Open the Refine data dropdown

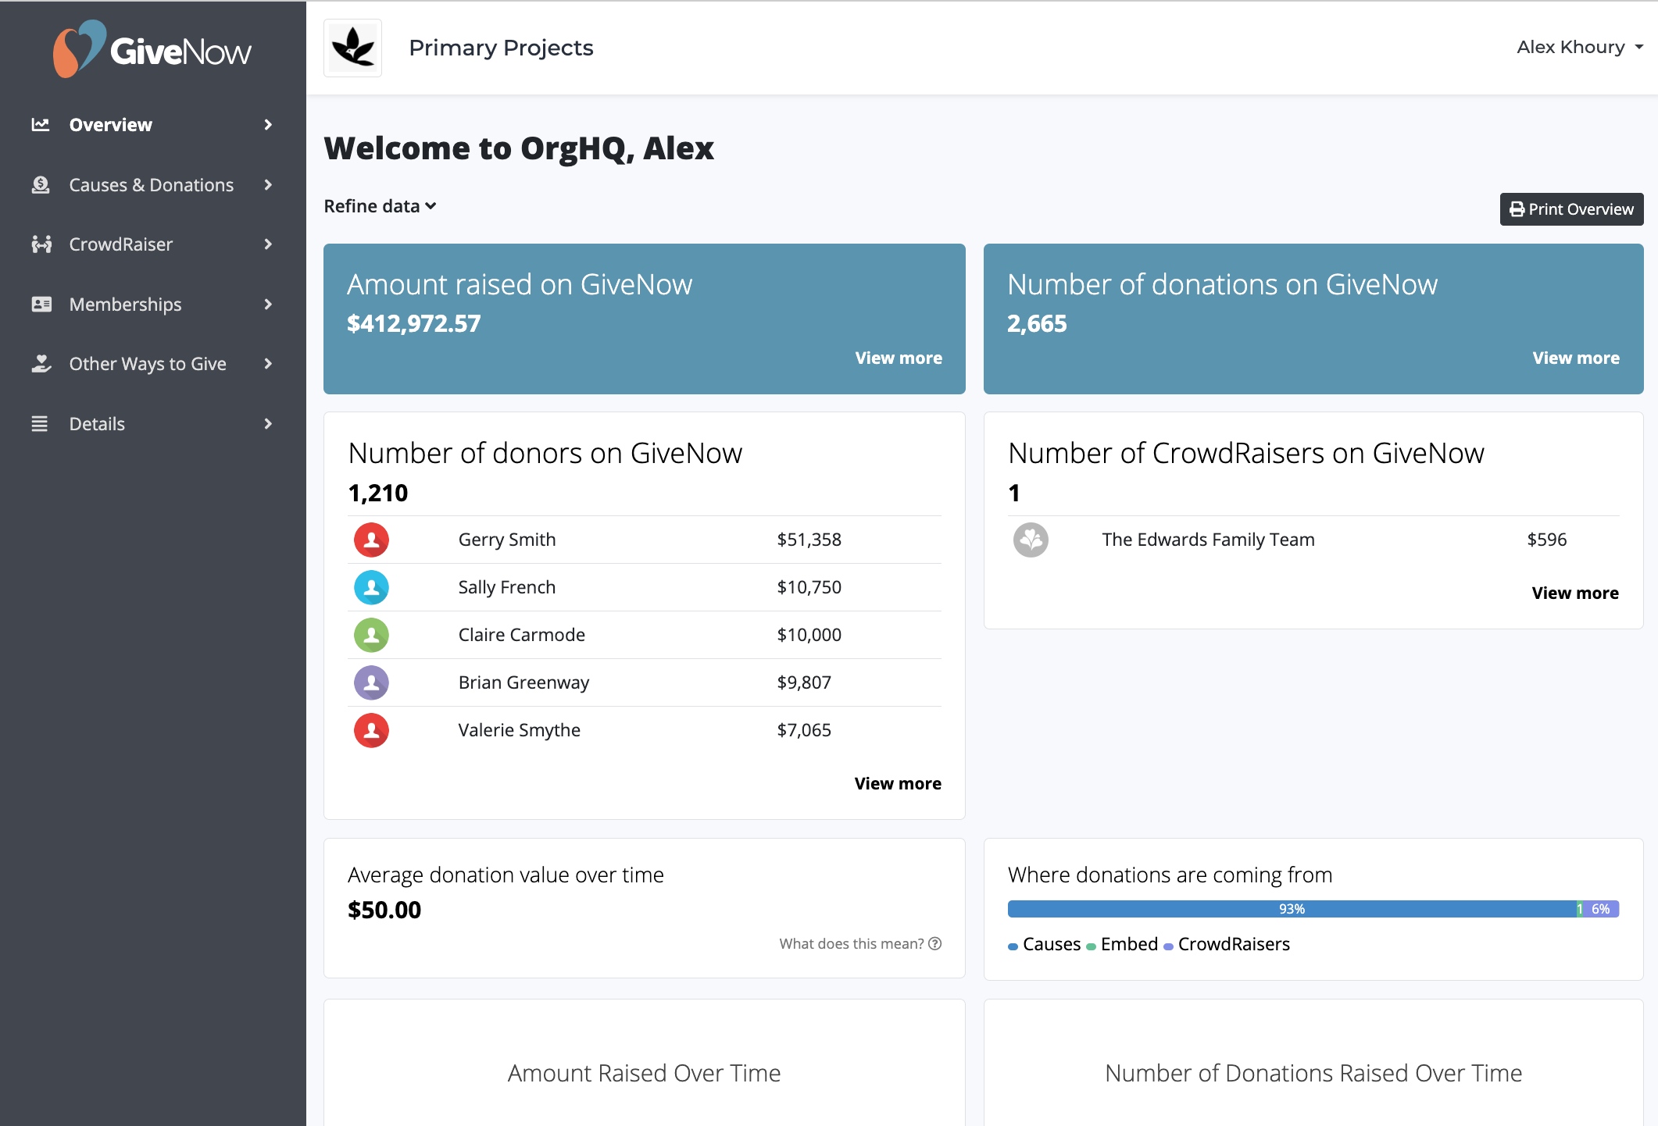[381, 206]
